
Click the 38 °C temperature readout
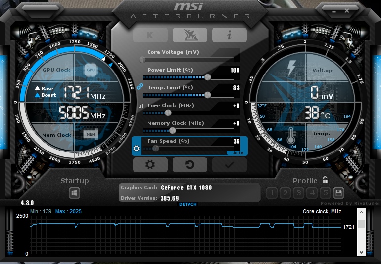[317, 113]
